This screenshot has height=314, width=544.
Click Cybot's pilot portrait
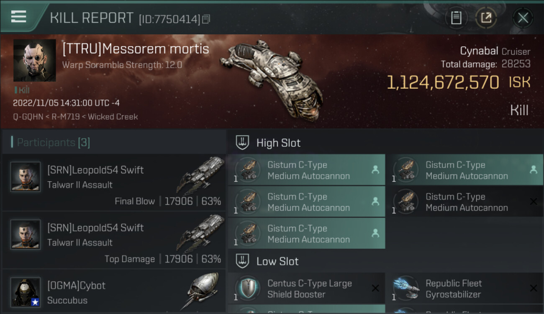coord(26,292)
